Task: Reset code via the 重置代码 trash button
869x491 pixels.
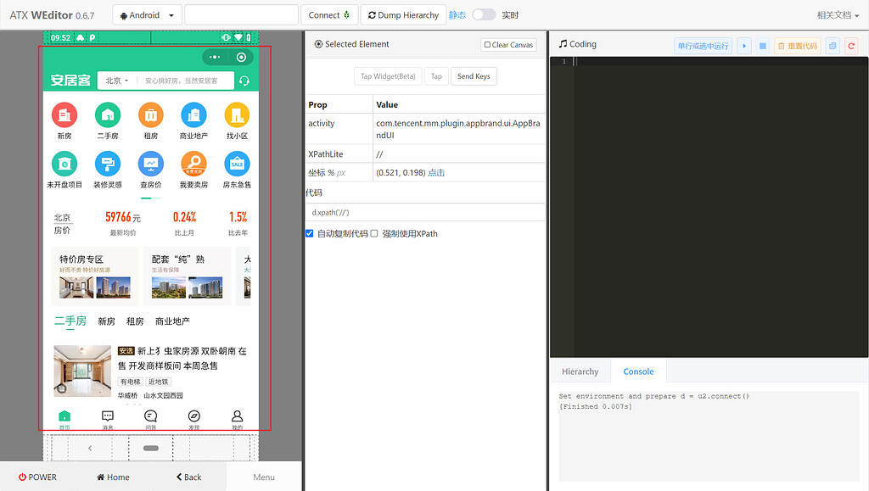Action: tap(796, 45)
